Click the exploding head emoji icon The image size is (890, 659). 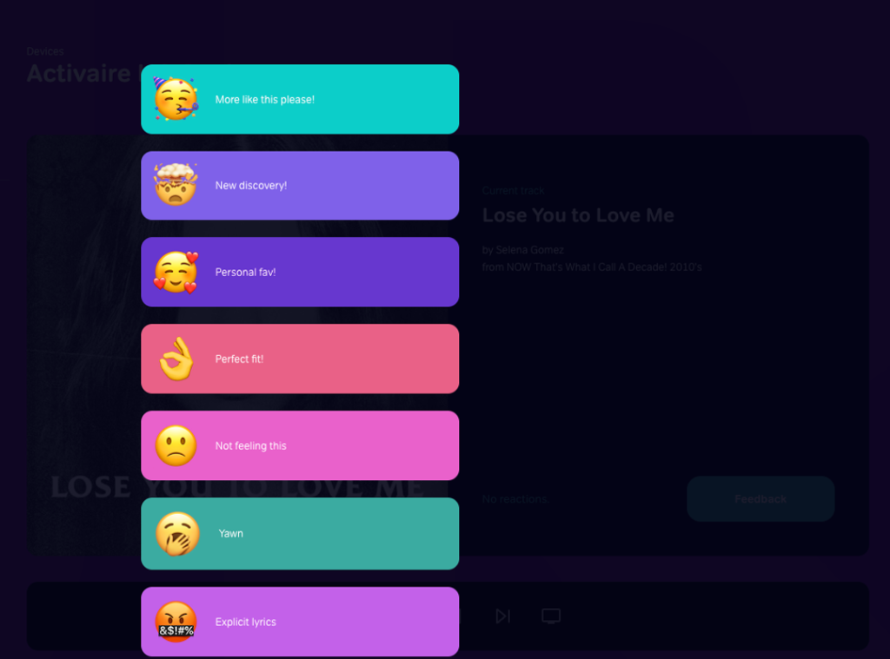(176, 185)
